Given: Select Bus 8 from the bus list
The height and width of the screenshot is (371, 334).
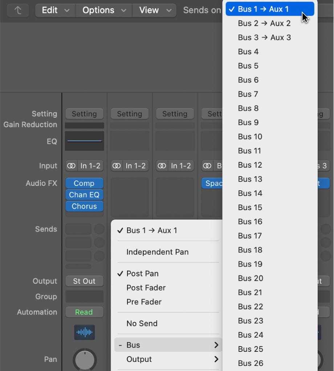Looking at the screenshot, I should coord(270,108).
